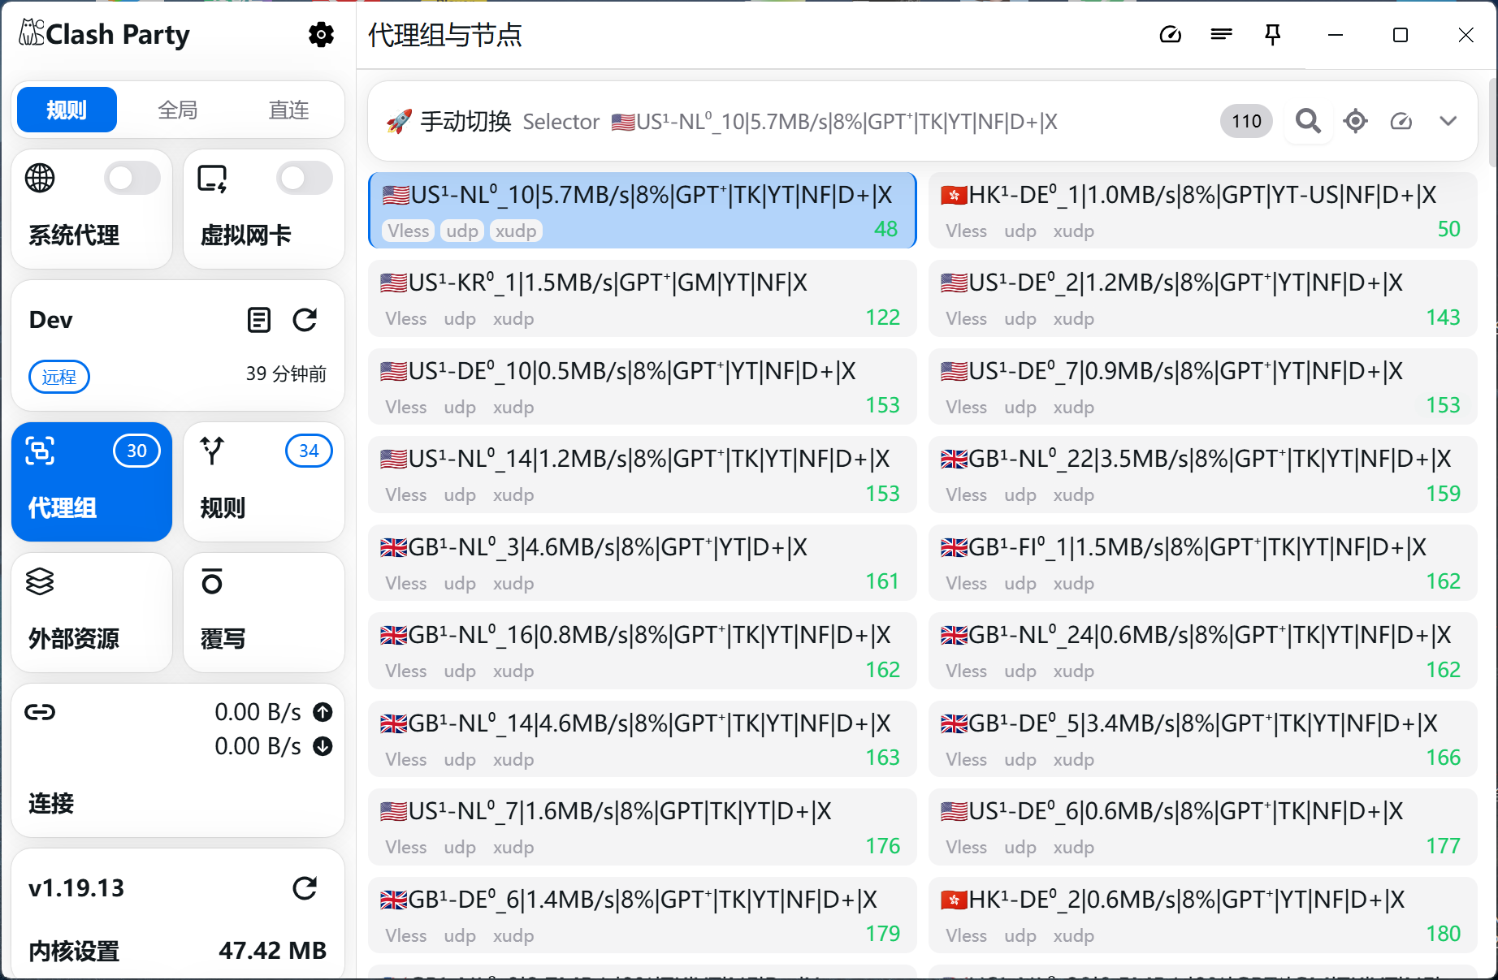The height and width of the screenshot is (980, 1498).
Task: Click the 外部资源 layers icon
Action: (40, 581)
